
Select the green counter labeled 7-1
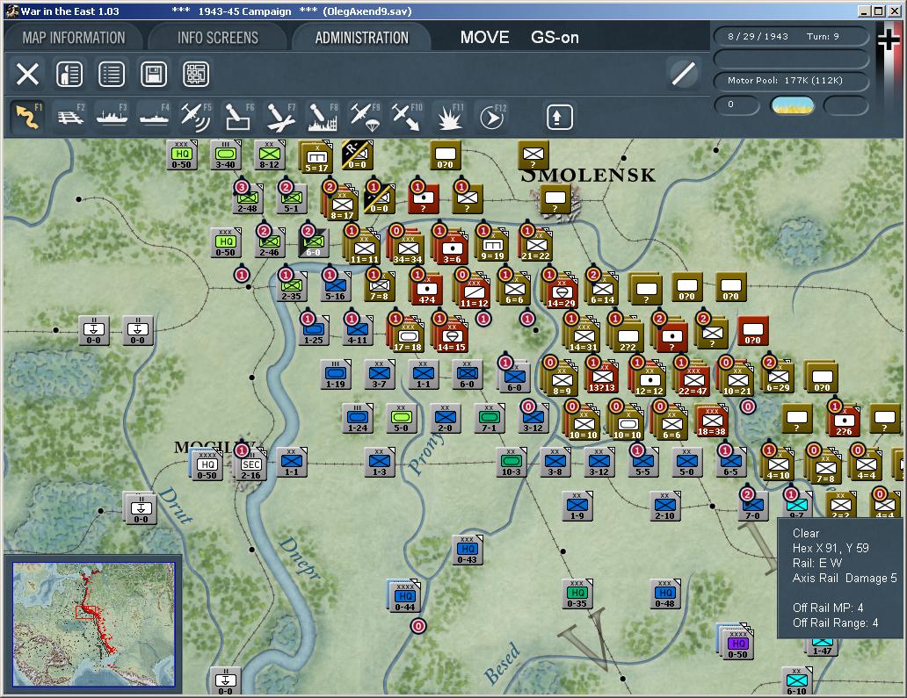point(490,418)
